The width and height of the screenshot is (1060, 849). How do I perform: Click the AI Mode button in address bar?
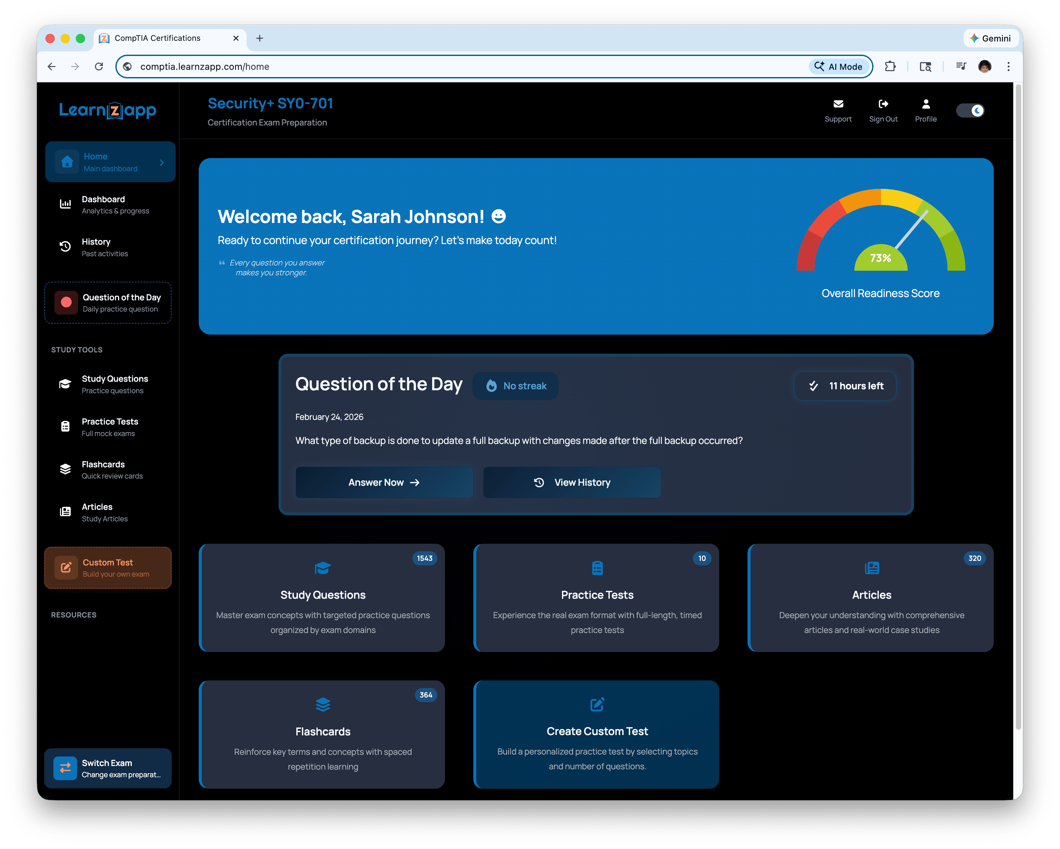[x=839, y=66]
